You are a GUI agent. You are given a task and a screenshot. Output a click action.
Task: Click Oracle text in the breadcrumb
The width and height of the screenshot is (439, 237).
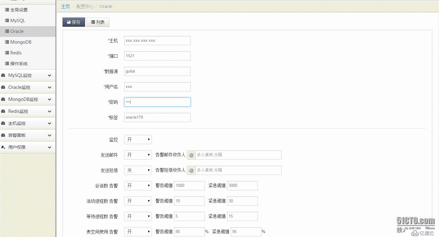(x=106, y=6)
